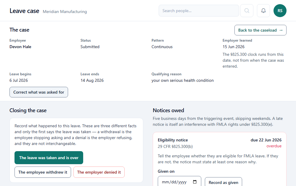Viewport: 296px width, 186px height.
Task: Click the employee name Devon Hale
Action: click(20, 47)
